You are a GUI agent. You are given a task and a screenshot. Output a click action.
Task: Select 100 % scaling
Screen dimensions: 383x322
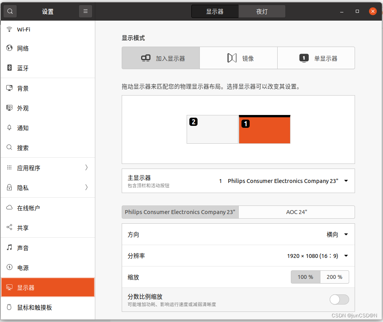click(305, 277)
